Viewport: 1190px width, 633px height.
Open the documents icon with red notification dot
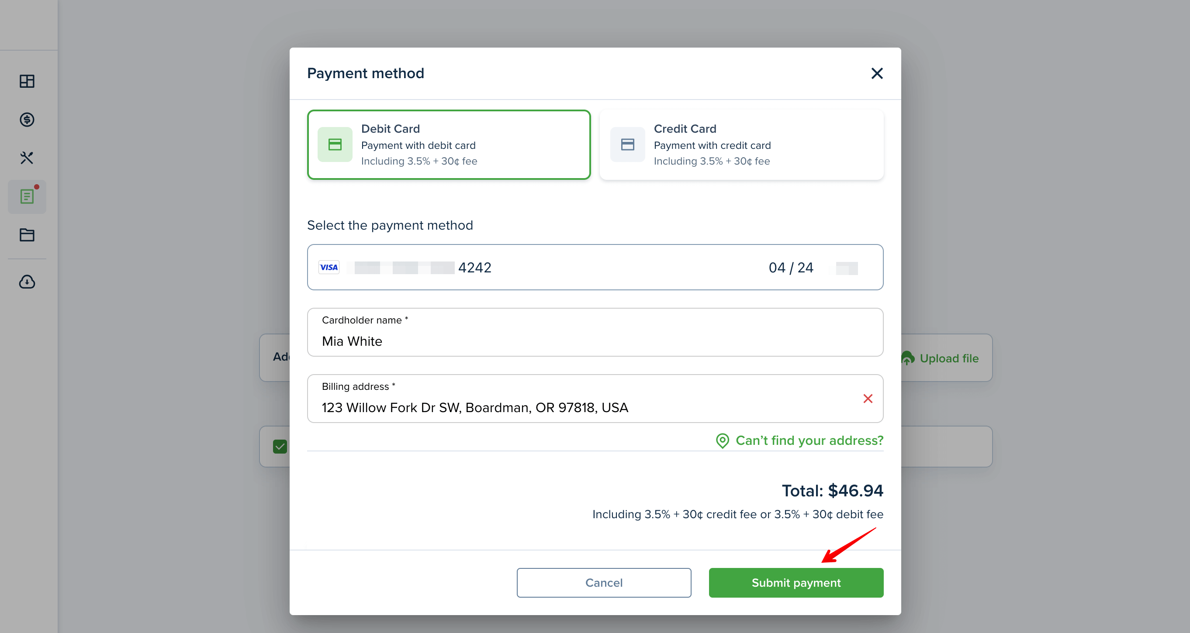pyautogui.click(x=27, y=197)
